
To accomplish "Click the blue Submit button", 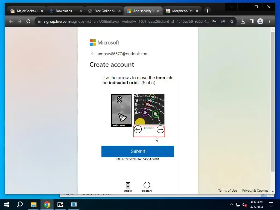I will click(138, 151).
